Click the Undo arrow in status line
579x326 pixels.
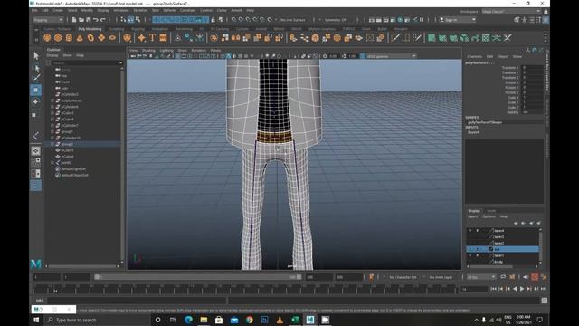pyautogui.click(x=96, y=20)
